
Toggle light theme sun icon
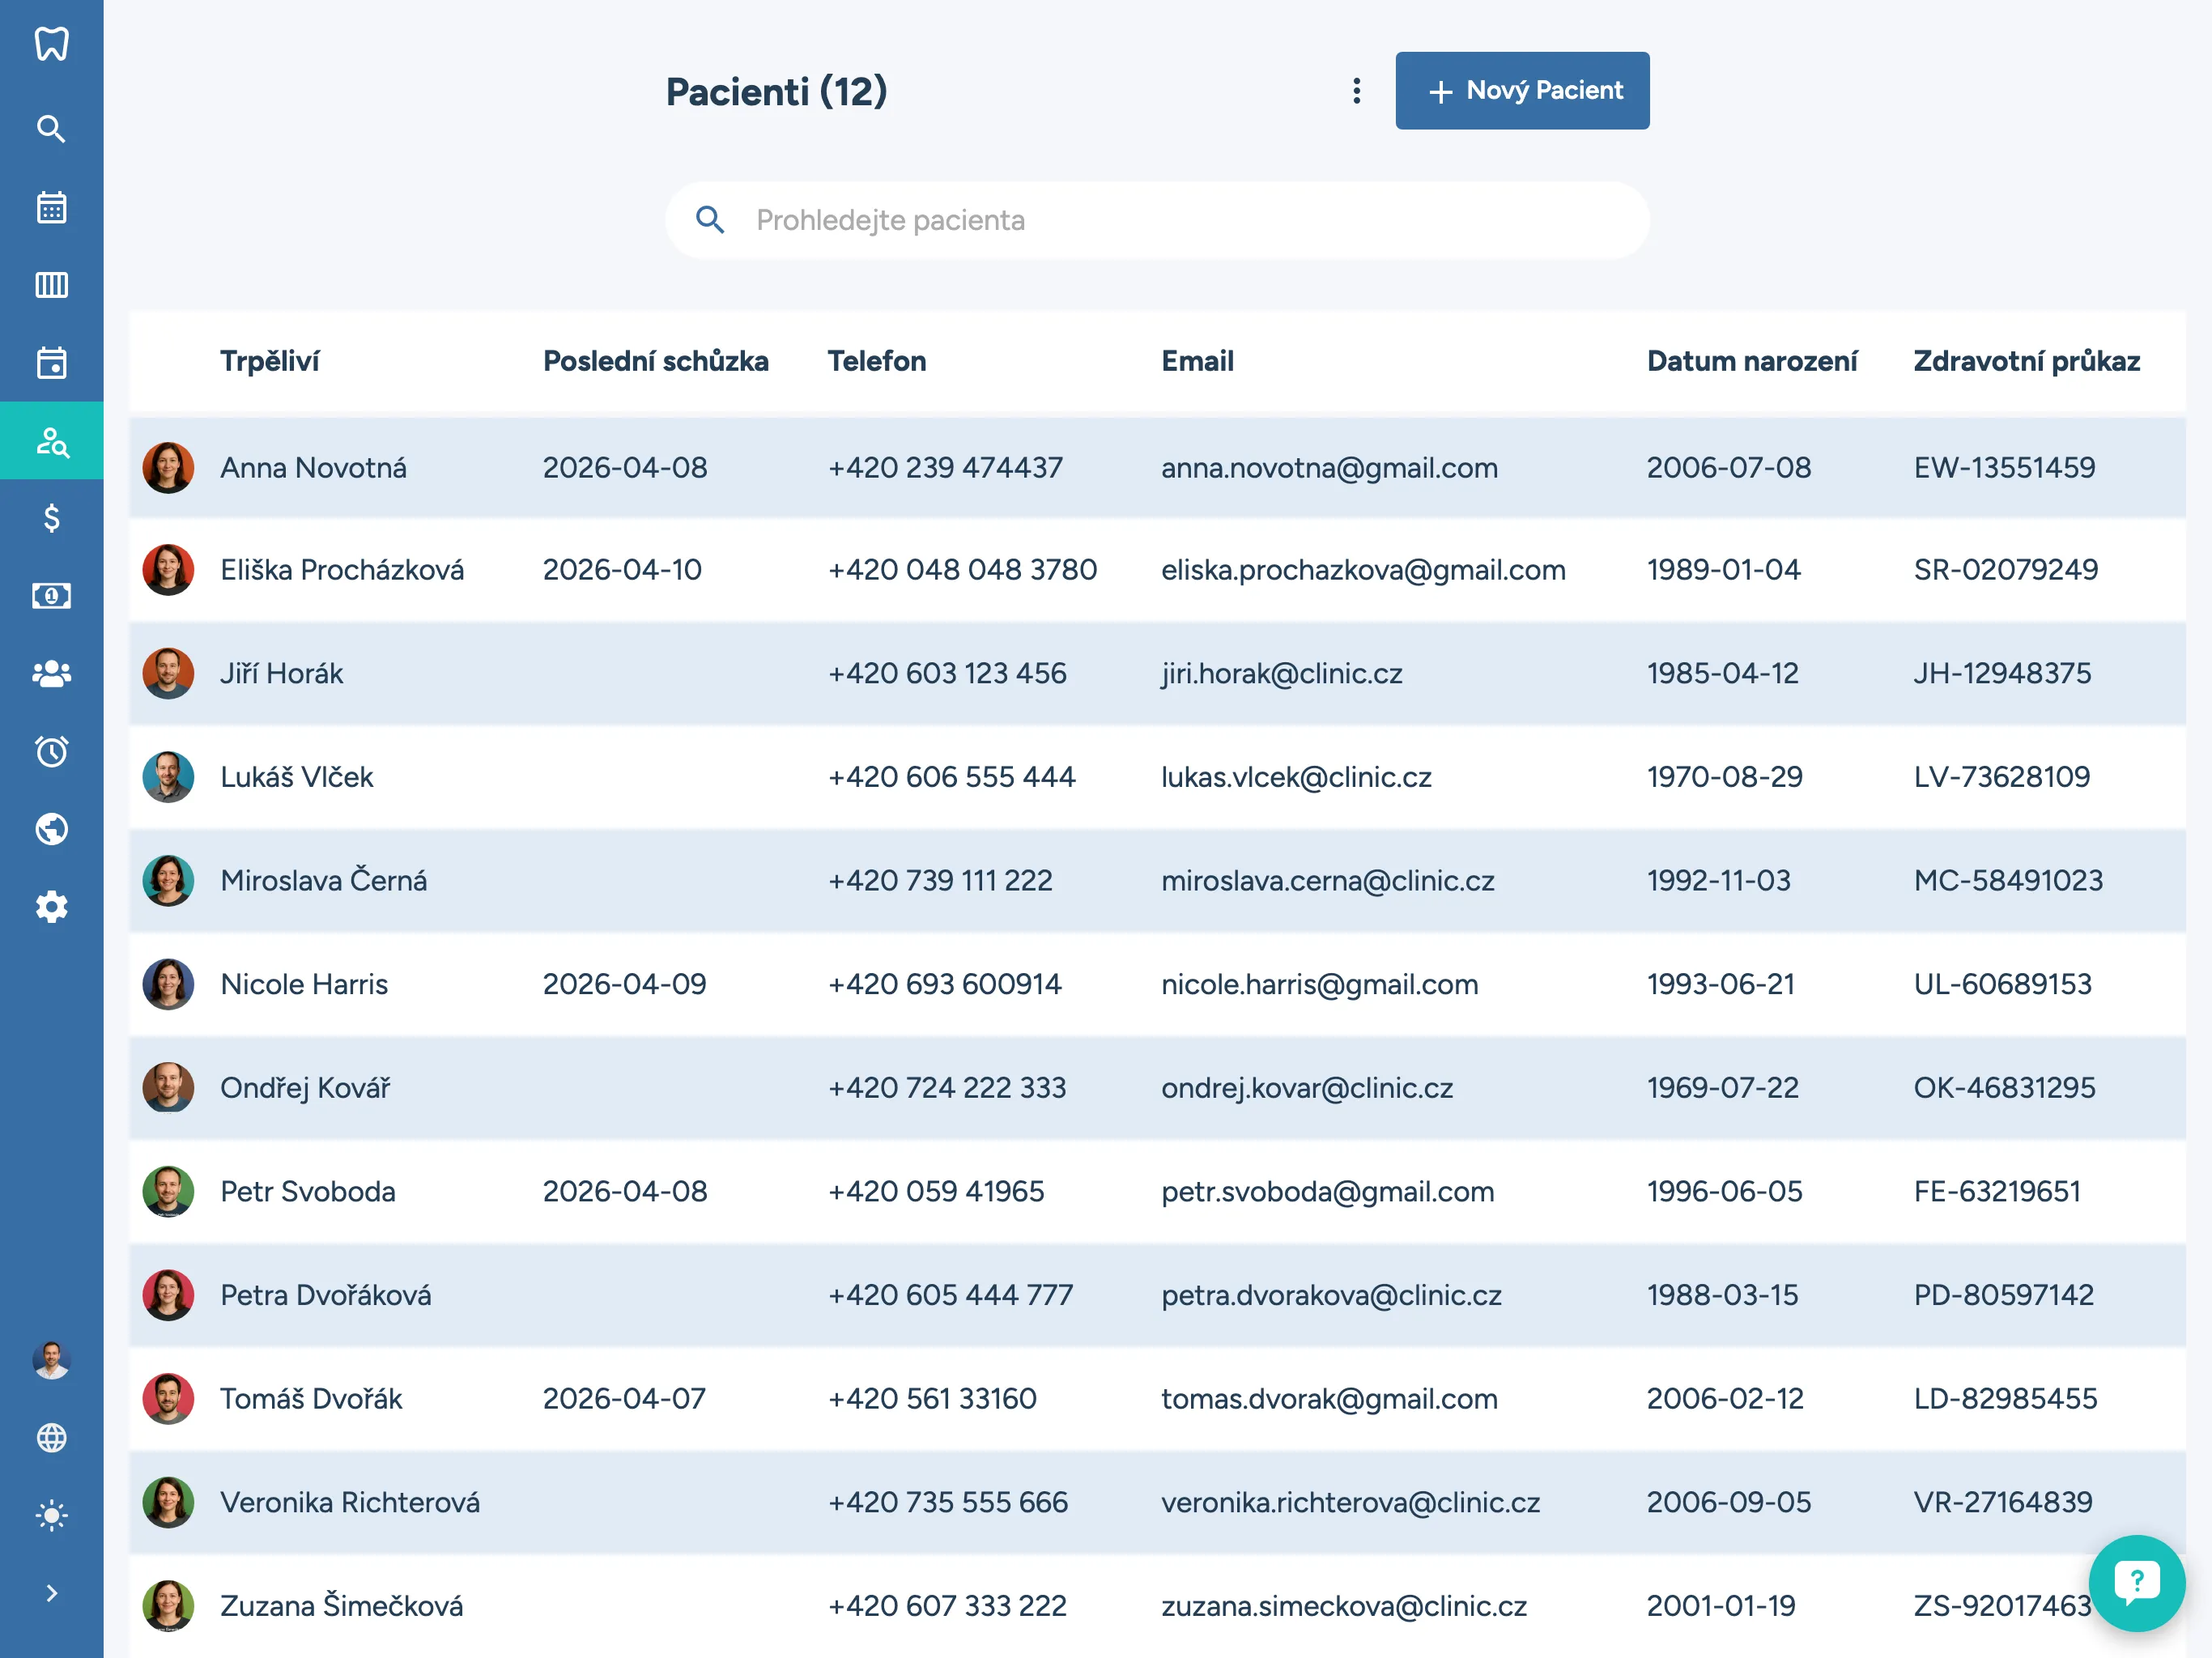51,1515
